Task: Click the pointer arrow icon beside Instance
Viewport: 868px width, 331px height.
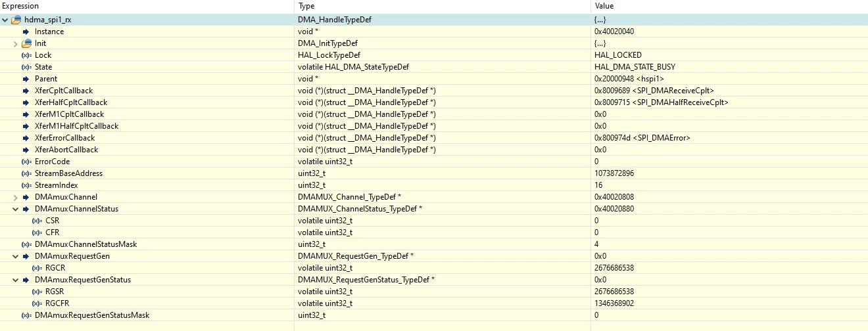Action: coord(26,32)
